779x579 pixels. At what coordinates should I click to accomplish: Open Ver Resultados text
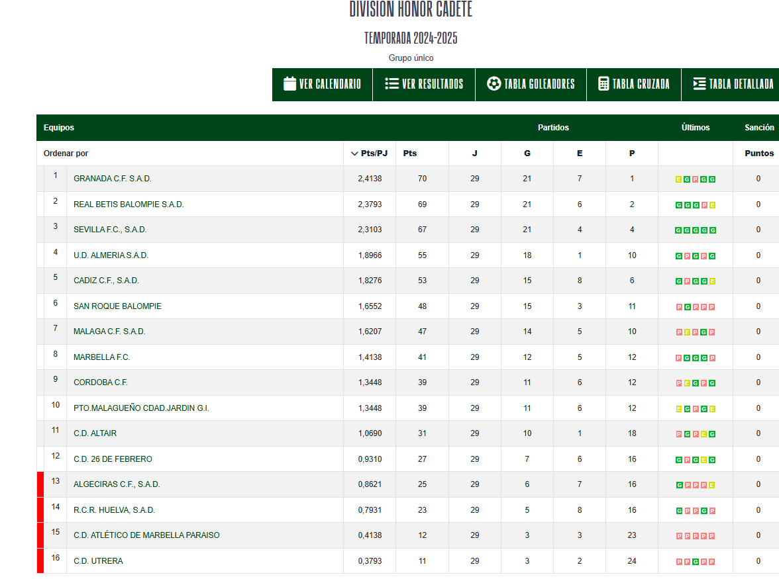click(432, 84)
